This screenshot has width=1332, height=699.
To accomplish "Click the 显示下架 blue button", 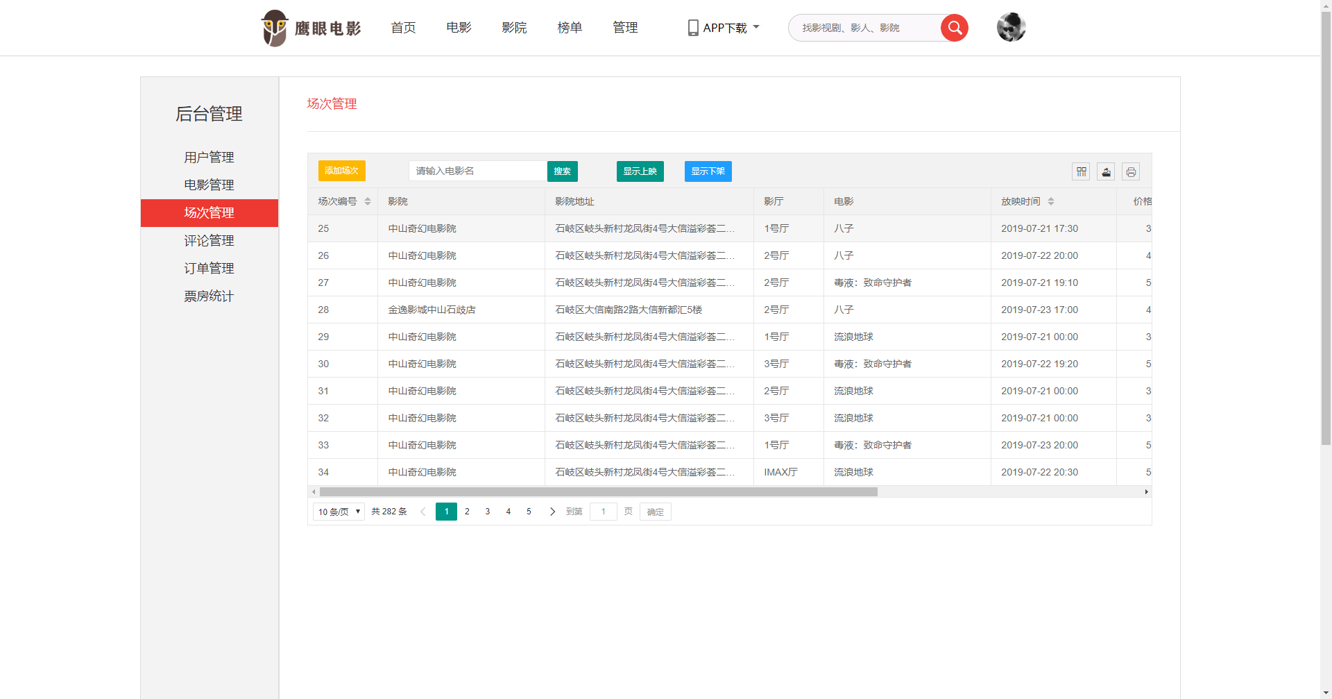I will [x=708, y=171].
